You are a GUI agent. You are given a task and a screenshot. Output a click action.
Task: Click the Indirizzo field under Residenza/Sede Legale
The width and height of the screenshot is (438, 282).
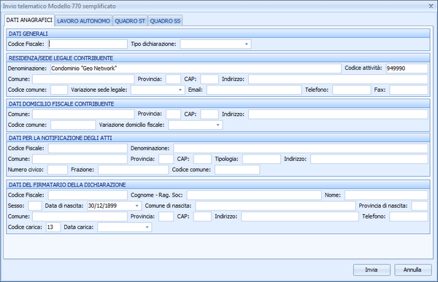(x=338, y=79)
